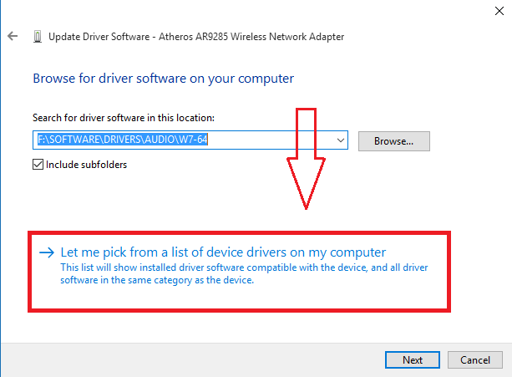
Task: Click the Browse for driver software heading
Action: pyautogui.click(x=163, y=79)
